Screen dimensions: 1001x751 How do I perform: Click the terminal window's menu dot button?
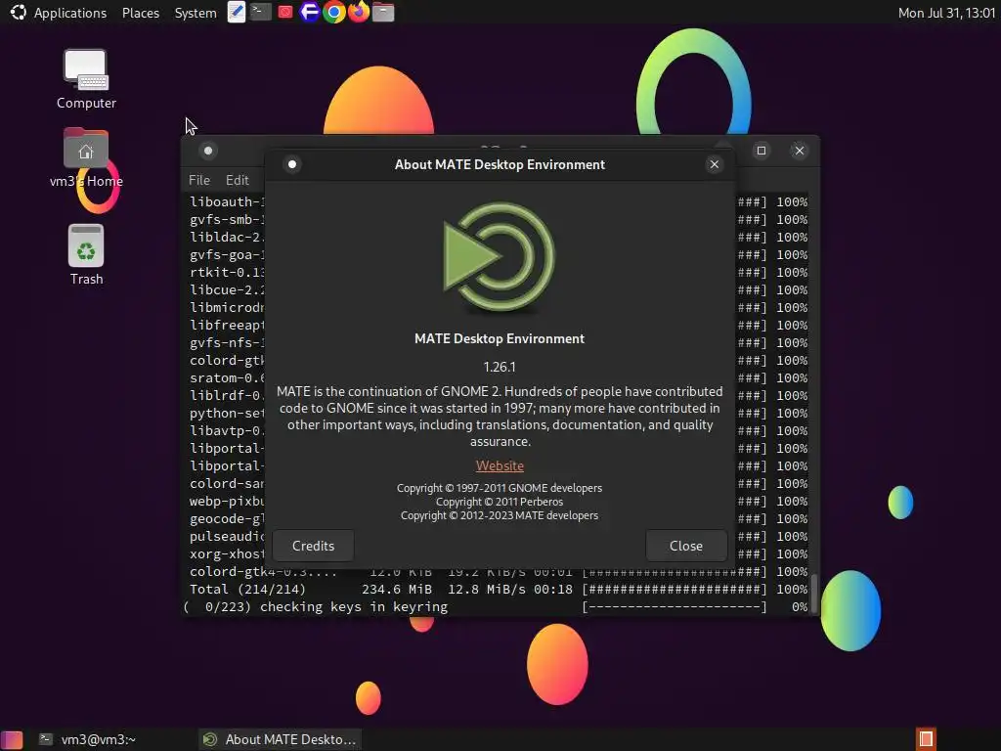tap(208, 151)
